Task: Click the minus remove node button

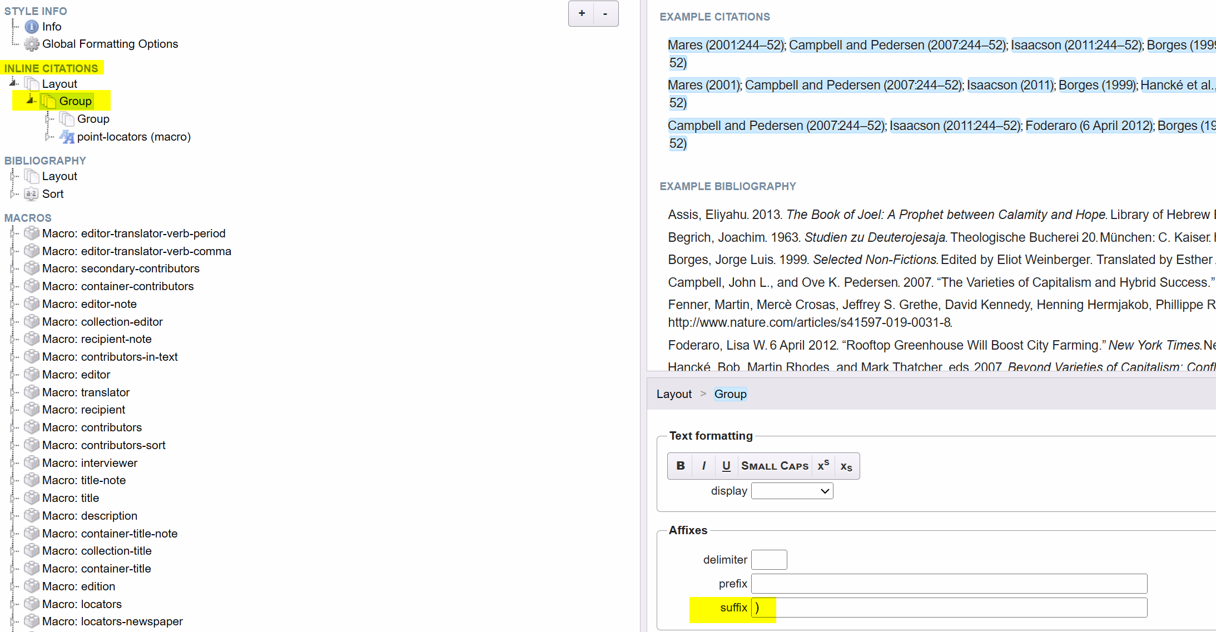Action: pos(605,13)
